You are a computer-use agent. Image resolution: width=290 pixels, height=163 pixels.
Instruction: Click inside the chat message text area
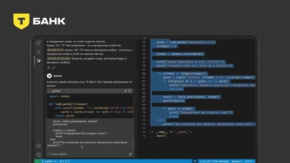89,133
